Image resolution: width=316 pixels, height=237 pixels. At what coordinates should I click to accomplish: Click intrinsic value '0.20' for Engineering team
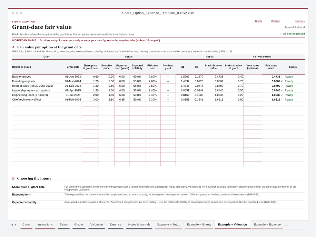(240, 95)
